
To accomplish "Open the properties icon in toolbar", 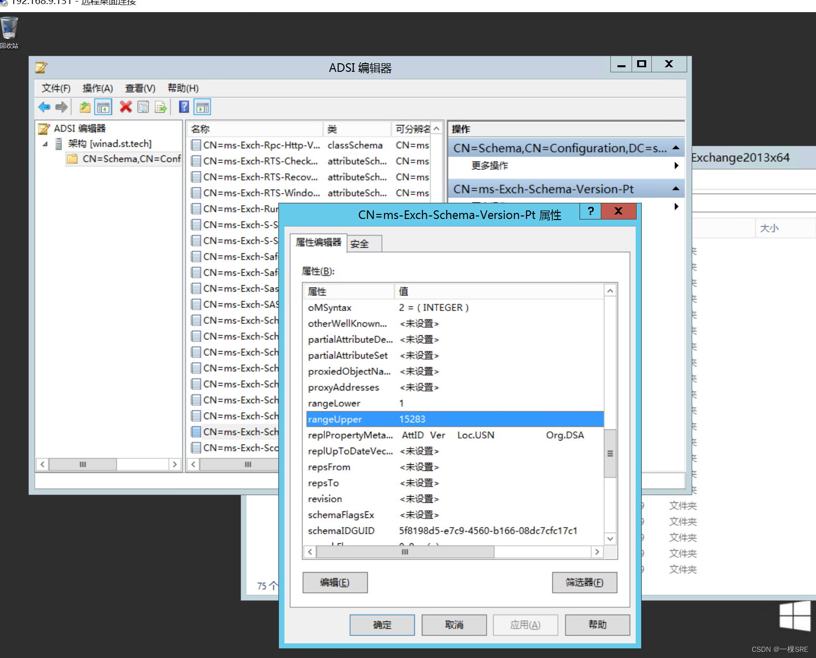I will 143,107.
